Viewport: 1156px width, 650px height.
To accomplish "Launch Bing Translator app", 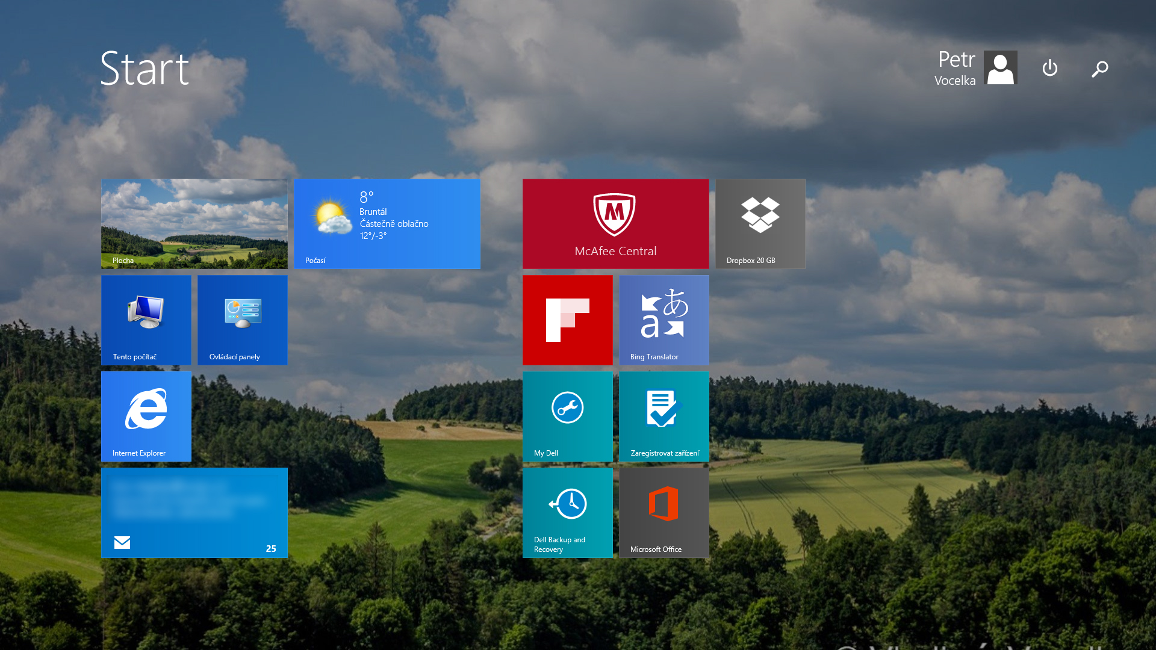I will point(663,320).
